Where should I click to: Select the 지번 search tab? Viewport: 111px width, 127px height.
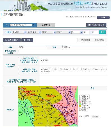pos(7,25)
